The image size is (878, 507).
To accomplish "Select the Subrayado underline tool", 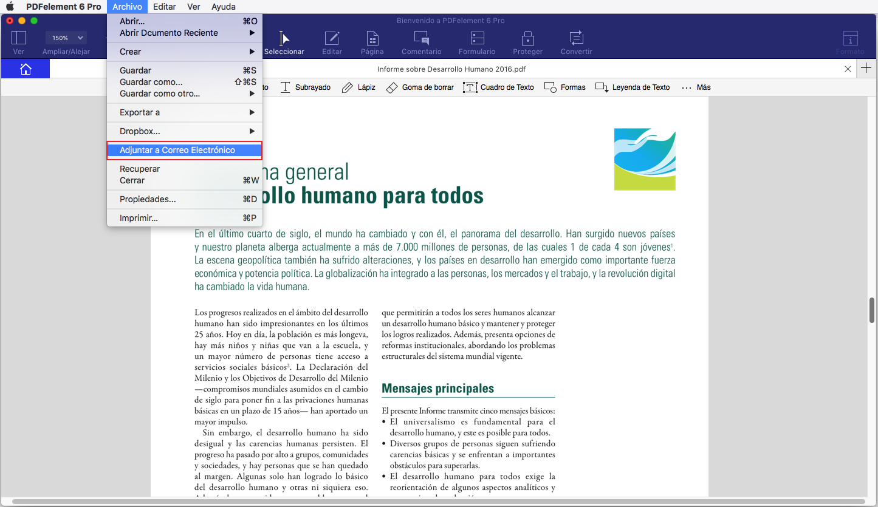I will tap(305, 87).
